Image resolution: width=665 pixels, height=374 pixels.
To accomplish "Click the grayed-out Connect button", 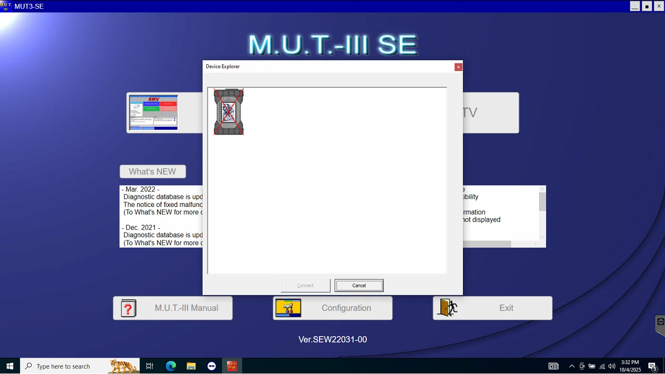I will [305, 285].
